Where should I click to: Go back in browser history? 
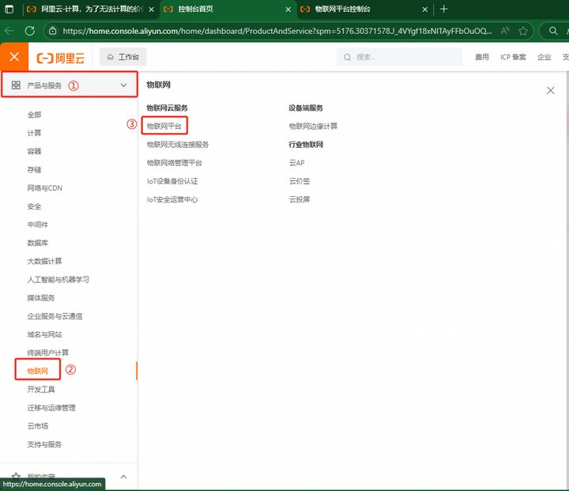click(9, 31)
